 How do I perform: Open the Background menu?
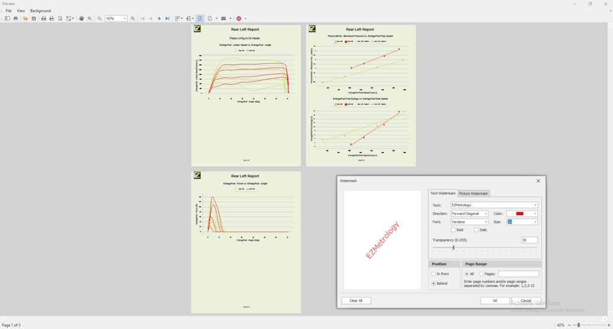41,11
